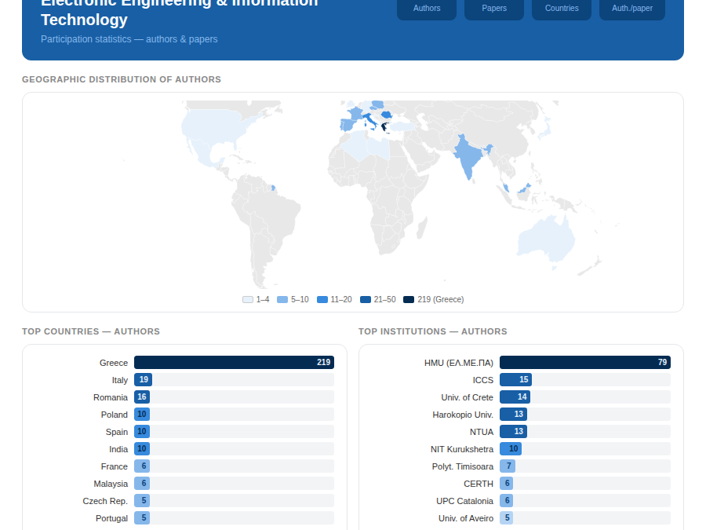Click the HMU bar showing 79

[585, 362]
